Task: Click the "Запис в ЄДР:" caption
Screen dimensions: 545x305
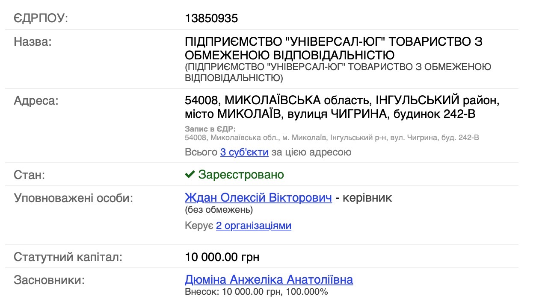Action: point(210,129)
